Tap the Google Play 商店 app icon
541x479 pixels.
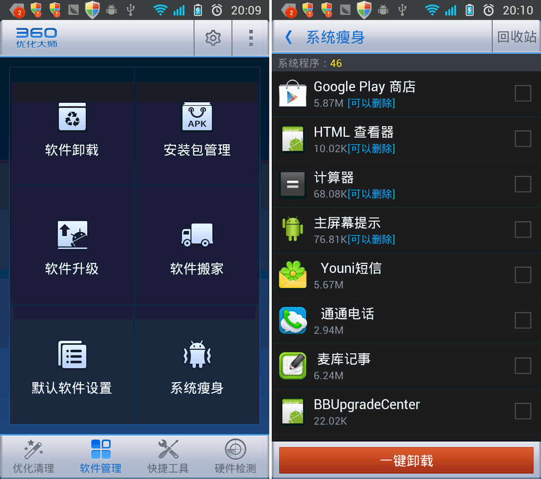coord(293,94)
